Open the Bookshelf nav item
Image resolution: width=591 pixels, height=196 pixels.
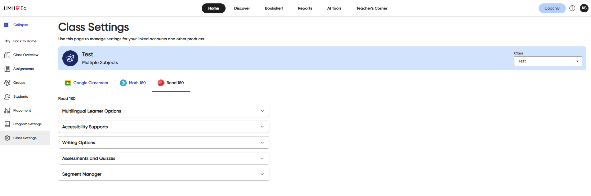[x=274, y=8]
